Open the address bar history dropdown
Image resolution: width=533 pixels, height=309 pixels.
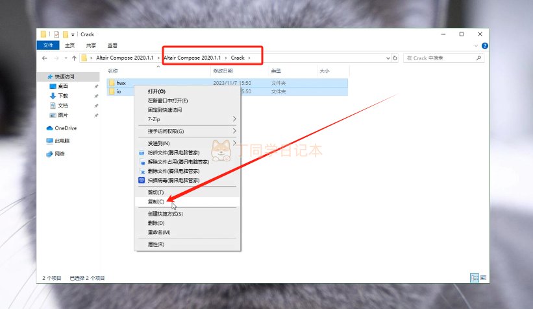388,58
